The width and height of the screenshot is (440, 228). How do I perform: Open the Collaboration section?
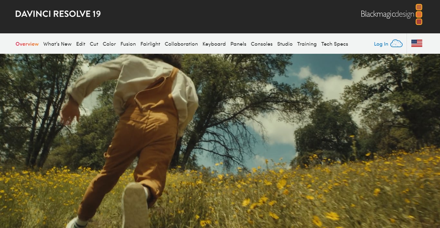coord(181,44)
